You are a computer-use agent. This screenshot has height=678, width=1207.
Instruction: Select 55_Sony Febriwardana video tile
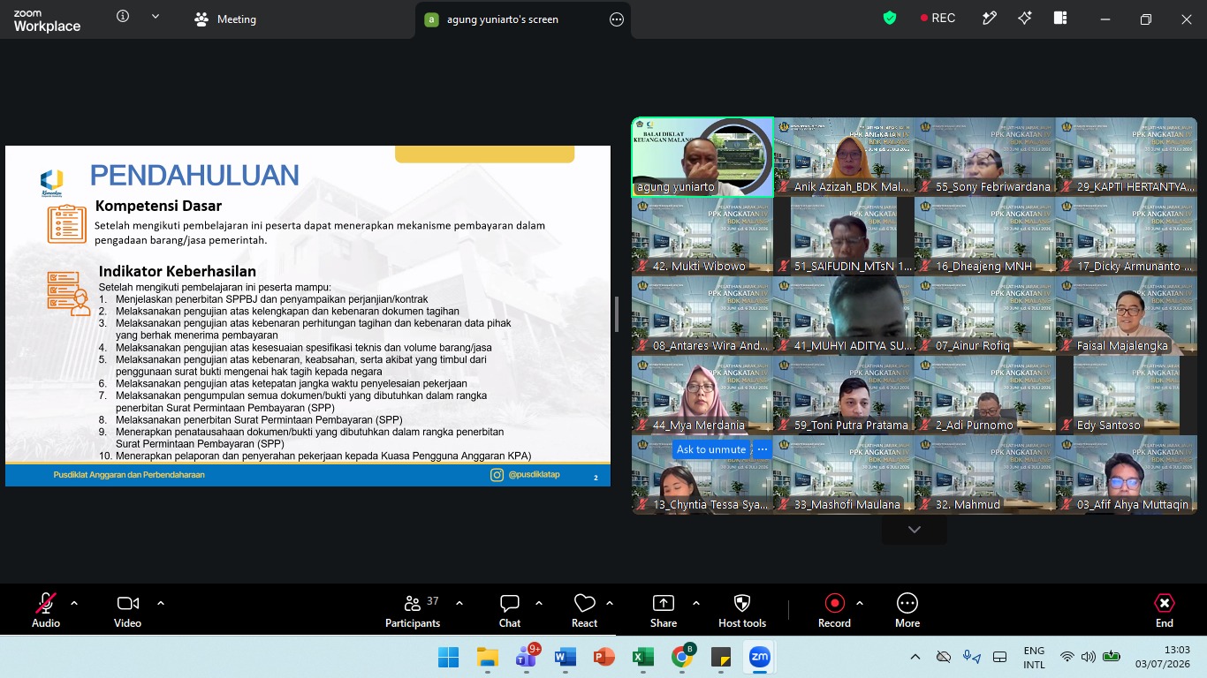point(985,156)
